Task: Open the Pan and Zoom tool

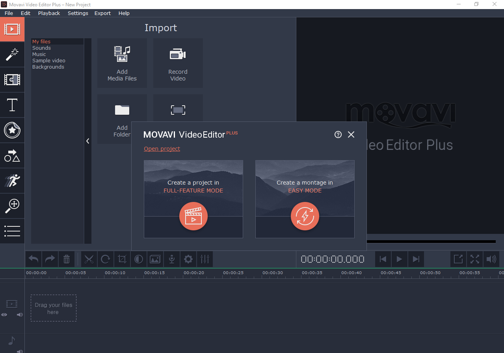Action: 12,206
